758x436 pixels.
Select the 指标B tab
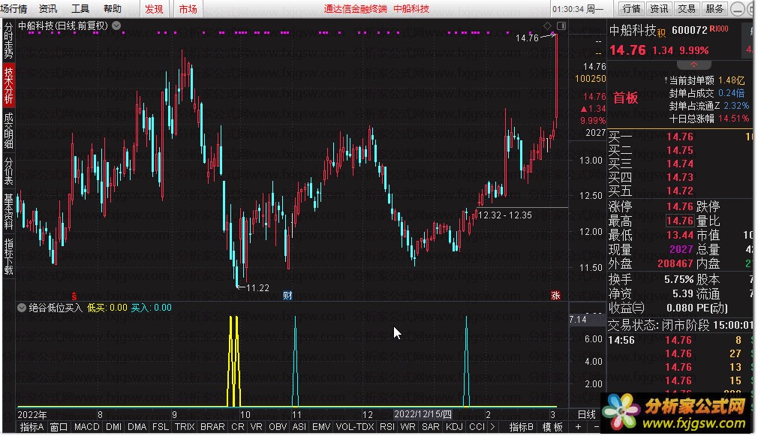[521, 427]
